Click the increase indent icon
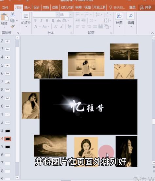The height and width of the screenshot is (181, 155). point(83,21)
